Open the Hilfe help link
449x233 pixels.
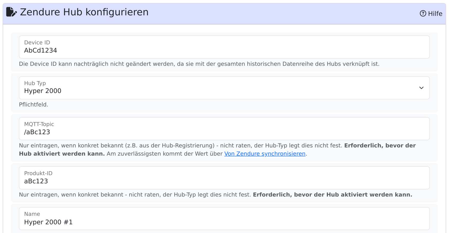(431, 13)
